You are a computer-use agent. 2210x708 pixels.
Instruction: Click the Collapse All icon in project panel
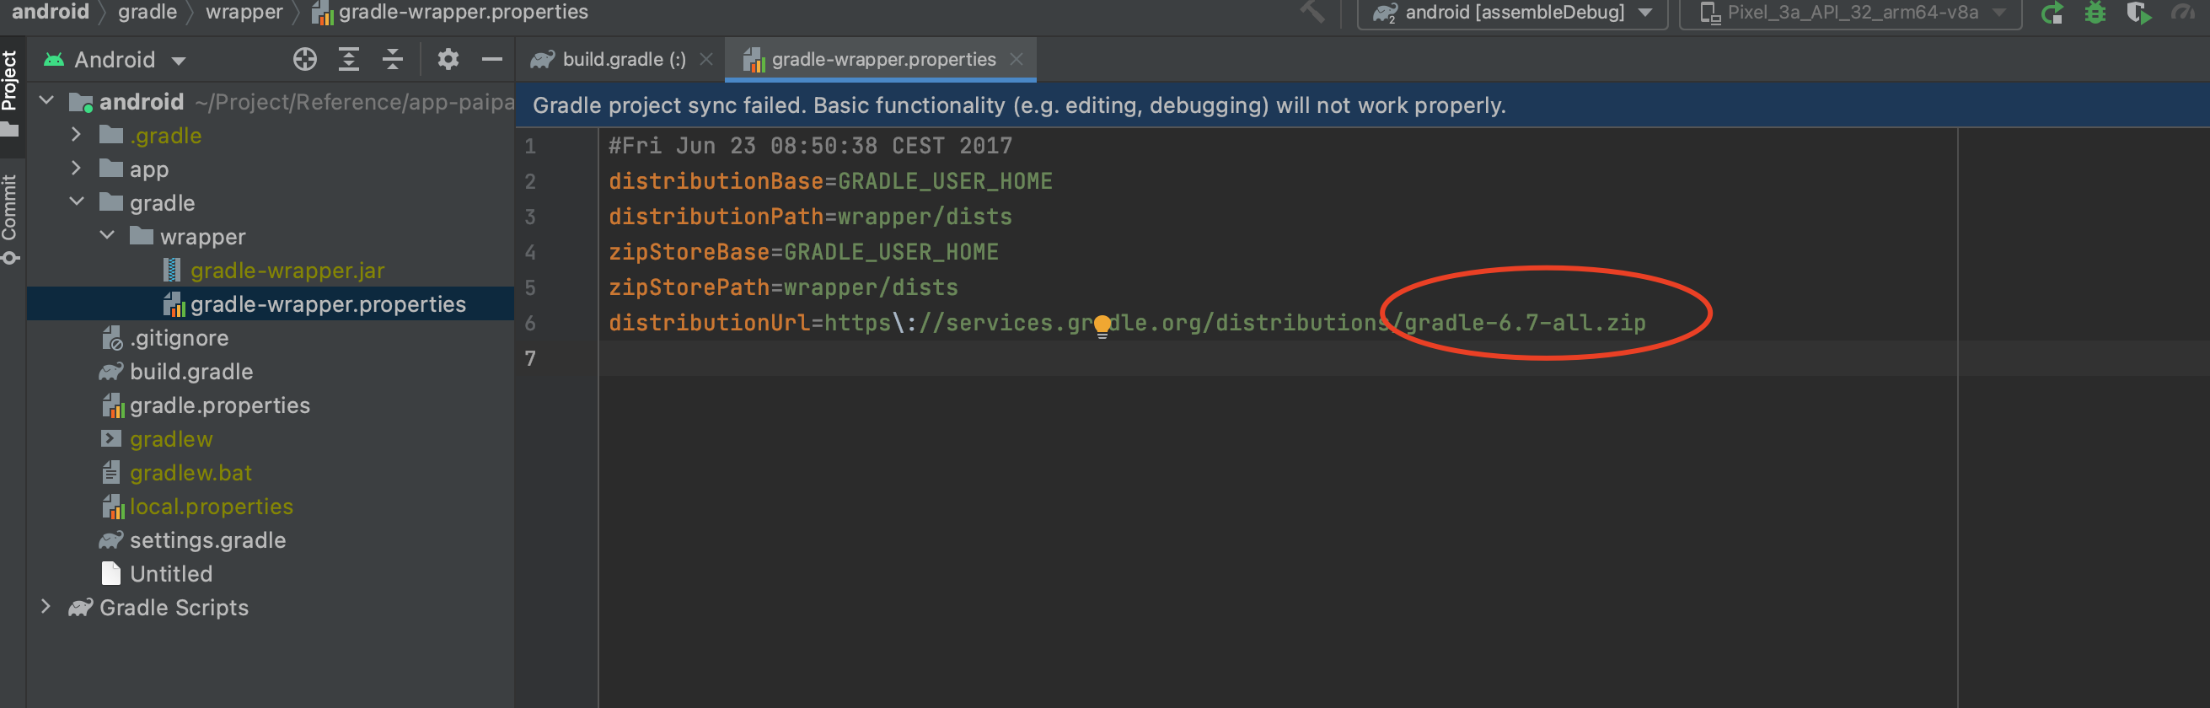coord(393,59)
